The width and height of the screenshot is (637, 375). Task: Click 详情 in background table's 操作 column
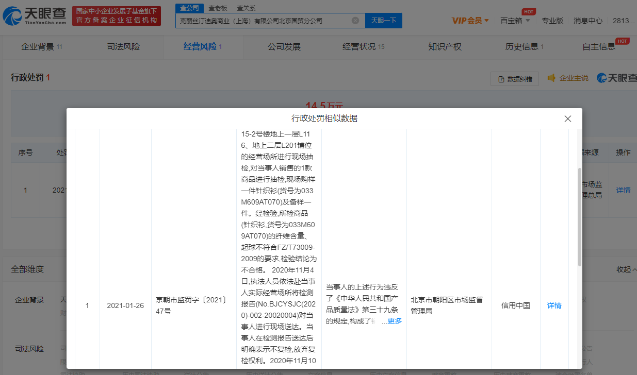[x=623, y=190]
